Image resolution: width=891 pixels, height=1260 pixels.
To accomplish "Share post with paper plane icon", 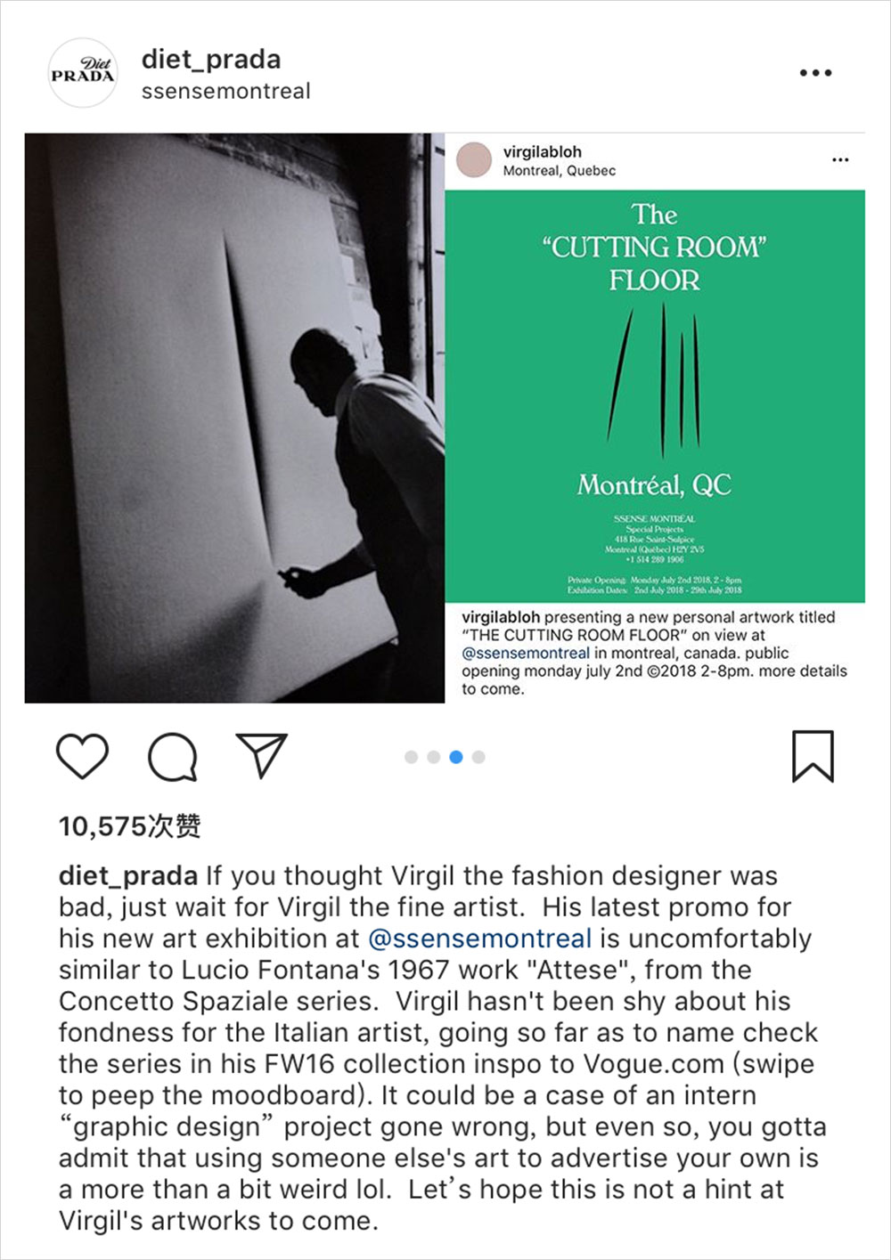I will [x=261, y=755].
